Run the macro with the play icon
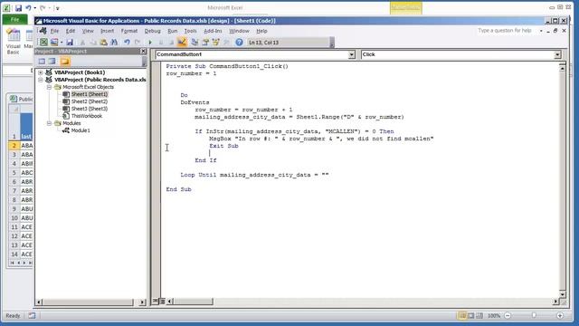 [x=150, y=43]
